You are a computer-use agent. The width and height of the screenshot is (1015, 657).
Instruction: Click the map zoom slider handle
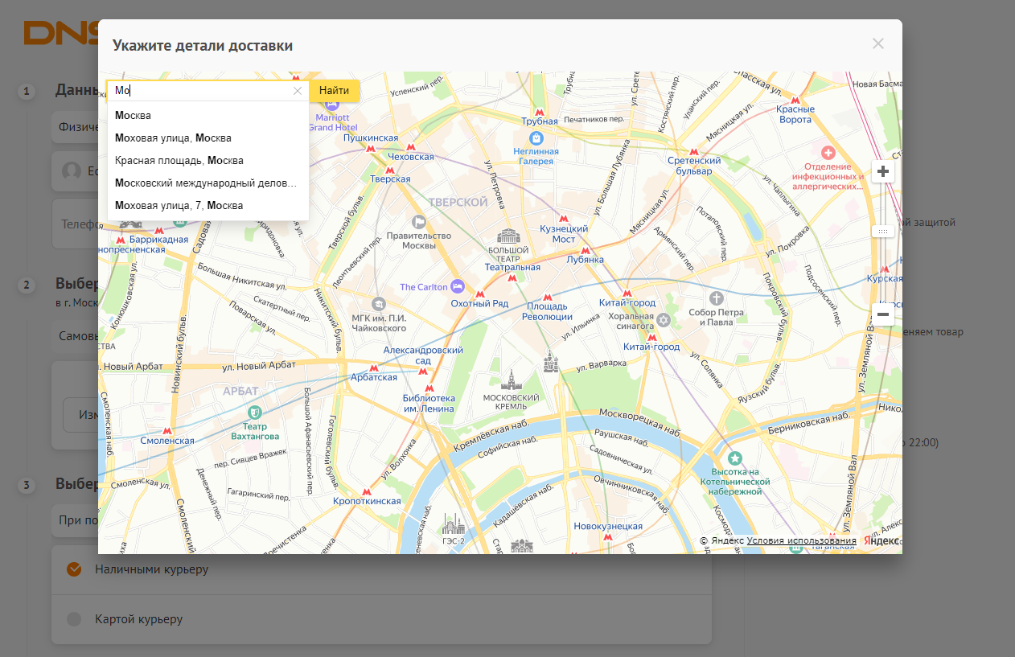883,231
